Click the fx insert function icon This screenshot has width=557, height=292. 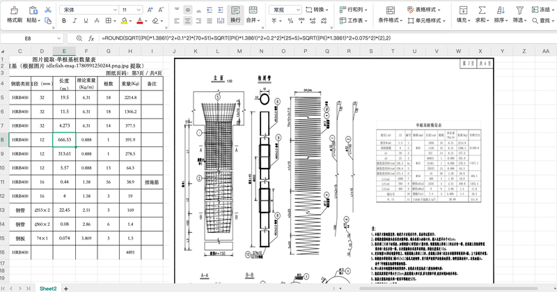[x=91, y=38]
